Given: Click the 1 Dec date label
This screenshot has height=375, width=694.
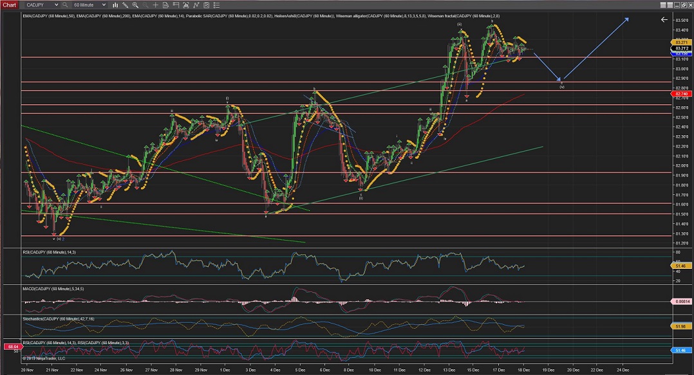Looking at the screenshot, I should point(225,370).
